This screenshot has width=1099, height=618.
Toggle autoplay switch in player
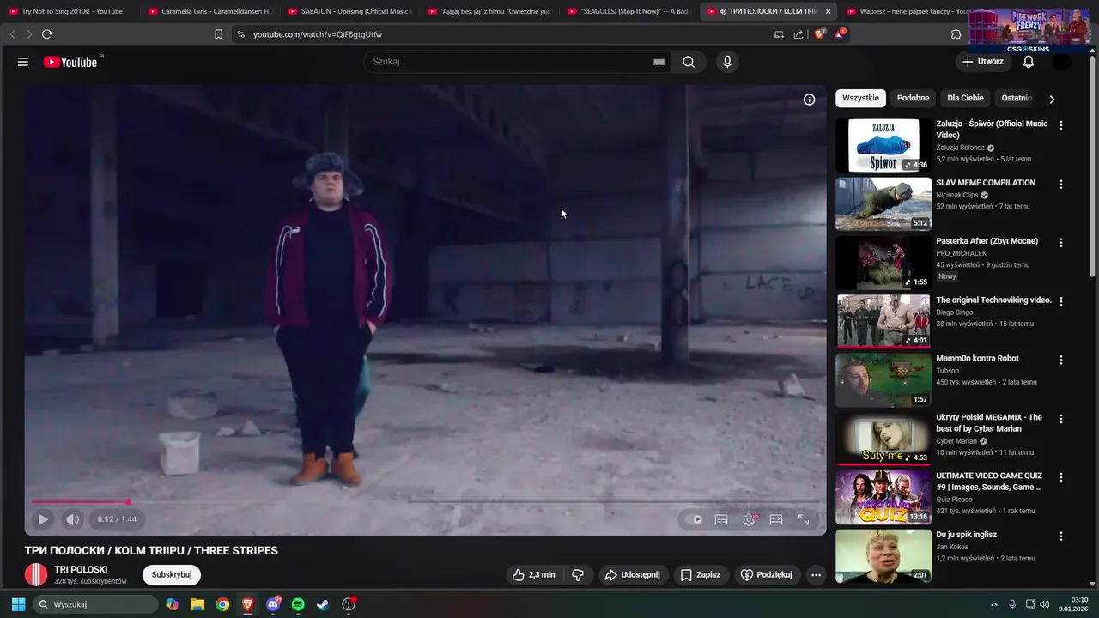tap(694, 519)
